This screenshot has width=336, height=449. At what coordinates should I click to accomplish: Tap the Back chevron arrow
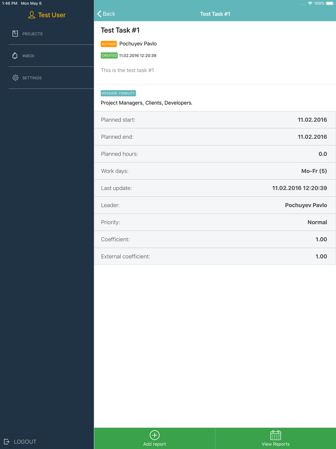coord(99,14)
